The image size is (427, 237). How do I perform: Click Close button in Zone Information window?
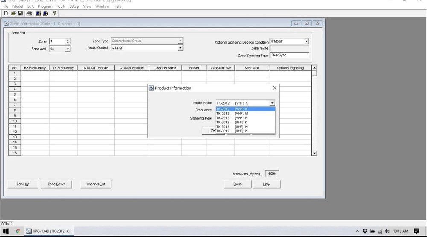(x=237, y=184)
